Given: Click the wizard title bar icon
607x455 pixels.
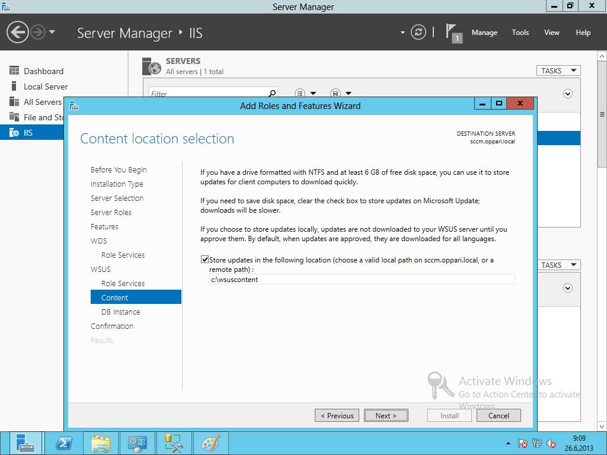Looking at the screenshot, I should [x=74, y=105].
